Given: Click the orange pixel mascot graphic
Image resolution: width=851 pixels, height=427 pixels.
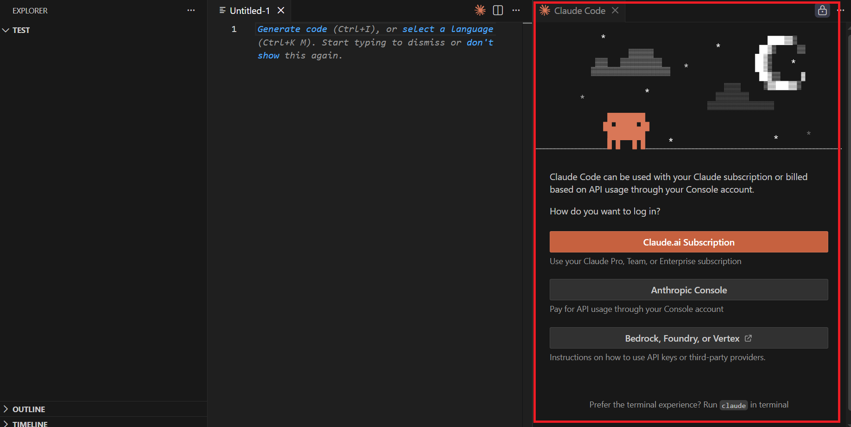Looking at the screenshot, I should (626, 131).
